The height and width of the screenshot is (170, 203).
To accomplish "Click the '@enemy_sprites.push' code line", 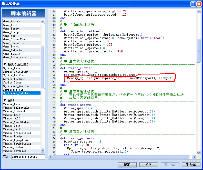I will coord(119,78).
